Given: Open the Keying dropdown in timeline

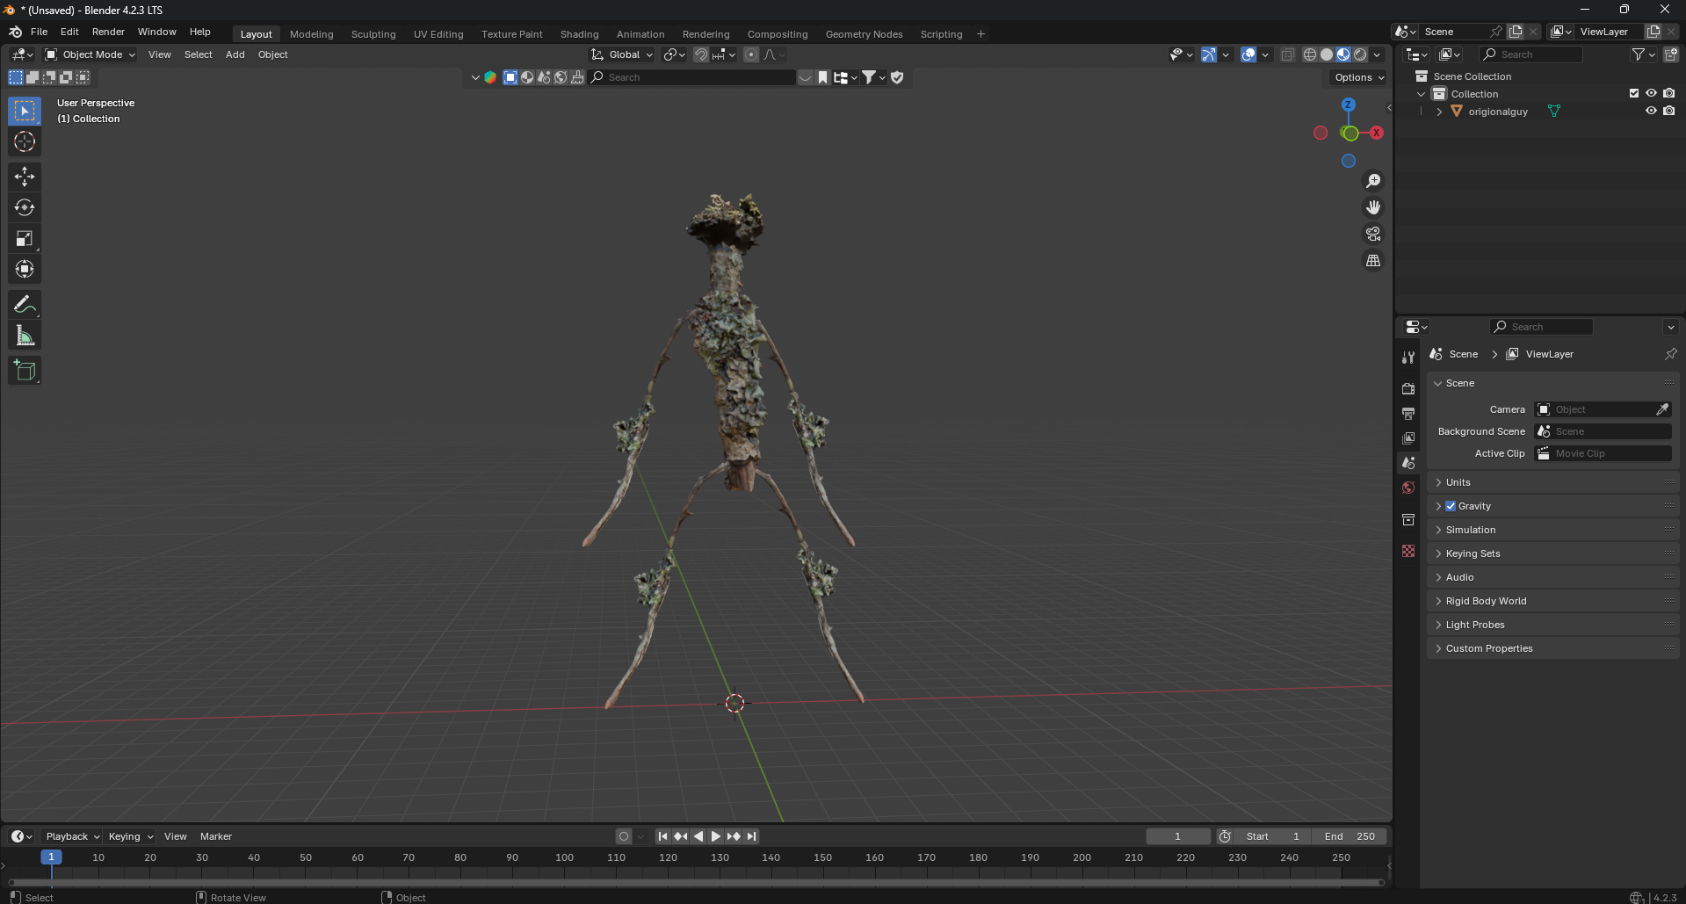Looking at the screenshot, I should pos(130,836).
